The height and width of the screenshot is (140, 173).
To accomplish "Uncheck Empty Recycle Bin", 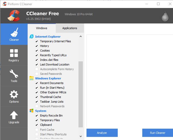I will pos(37,116).
